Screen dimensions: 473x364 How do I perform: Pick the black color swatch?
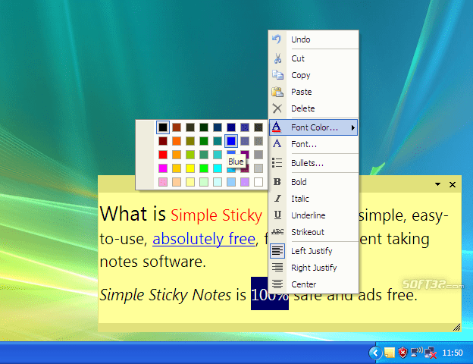(163, 127)
